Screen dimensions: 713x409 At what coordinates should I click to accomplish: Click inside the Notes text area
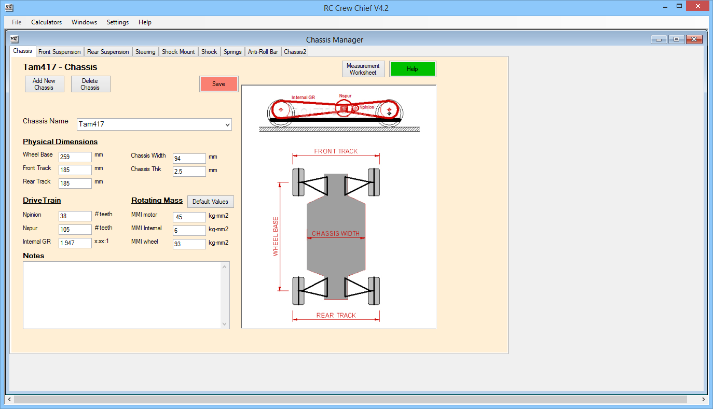(x=122, y=295)
